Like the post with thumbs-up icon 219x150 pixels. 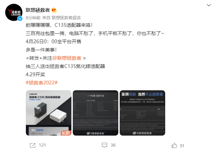174,146
